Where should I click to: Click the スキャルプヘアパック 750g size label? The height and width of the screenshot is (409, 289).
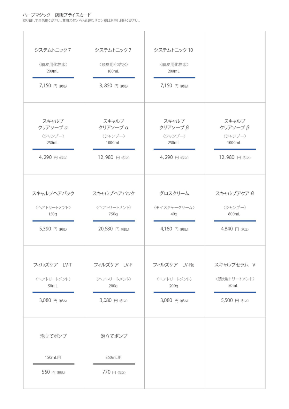pyautogui.click(x=113, y=214)
